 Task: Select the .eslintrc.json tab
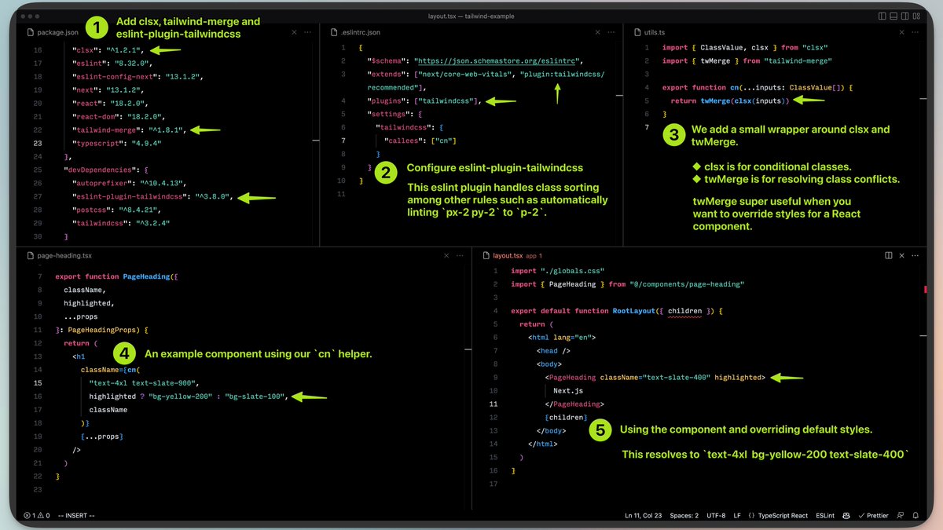tap(360, 32)
